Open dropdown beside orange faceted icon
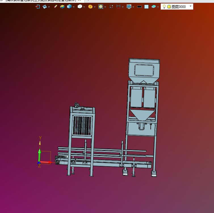The image size is (214, 213). point(95,7)
